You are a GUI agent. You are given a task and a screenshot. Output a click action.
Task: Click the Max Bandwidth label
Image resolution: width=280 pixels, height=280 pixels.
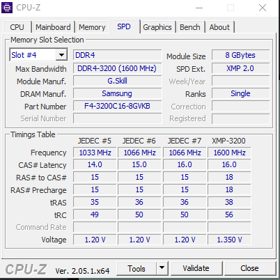[x=41, y=69]
